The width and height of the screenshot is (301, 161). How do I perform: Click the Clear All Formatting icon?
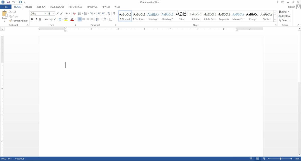pyautogui.click(x=74, y=13)
